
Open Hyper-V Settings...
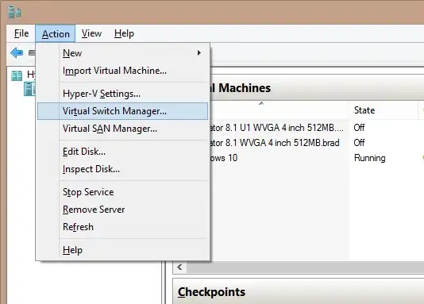[123, 94]
